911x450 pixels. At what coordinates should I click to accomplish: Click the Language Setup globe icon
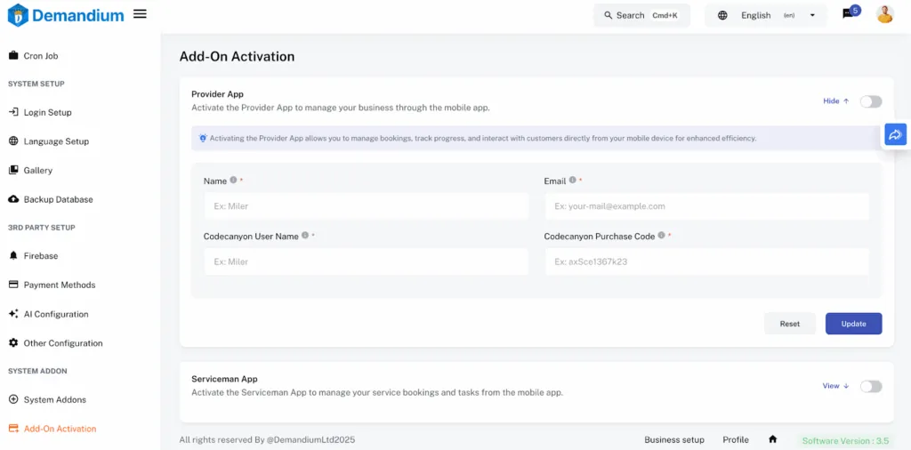click(x=13, y=141)
